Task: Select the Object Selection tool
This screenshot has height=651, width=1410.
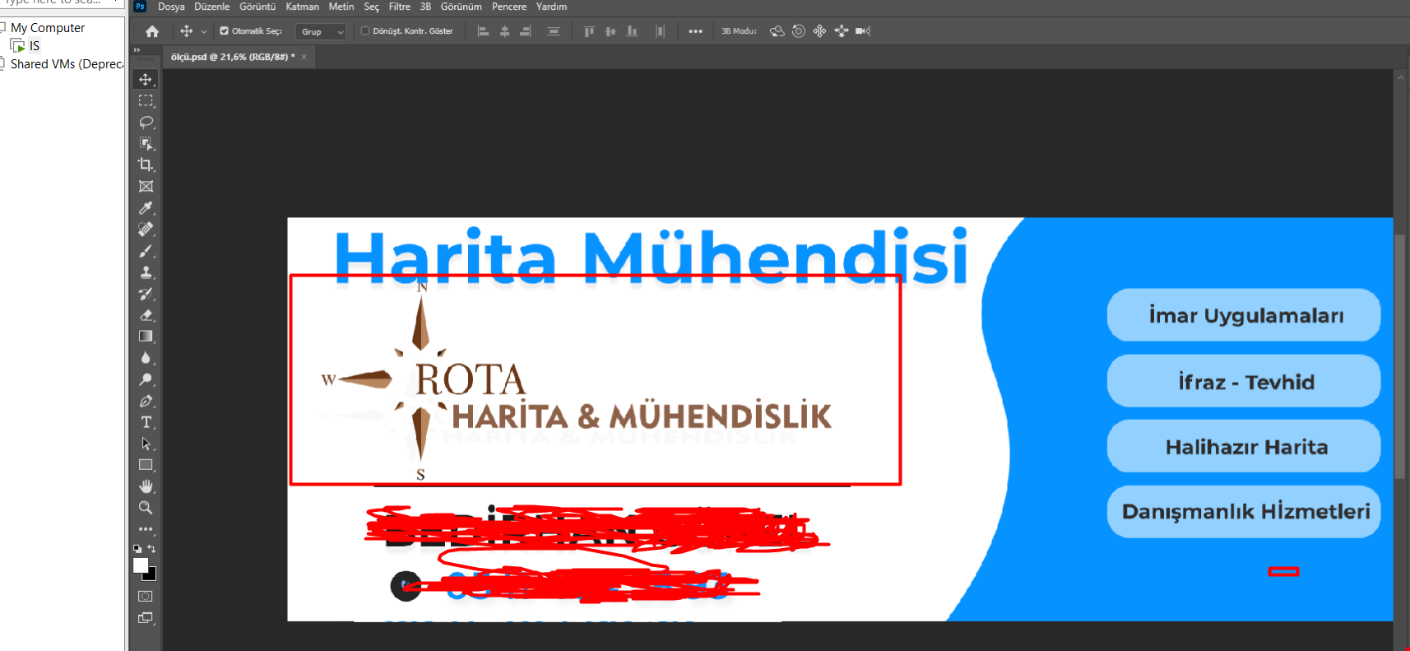Action: pos(146,143)
